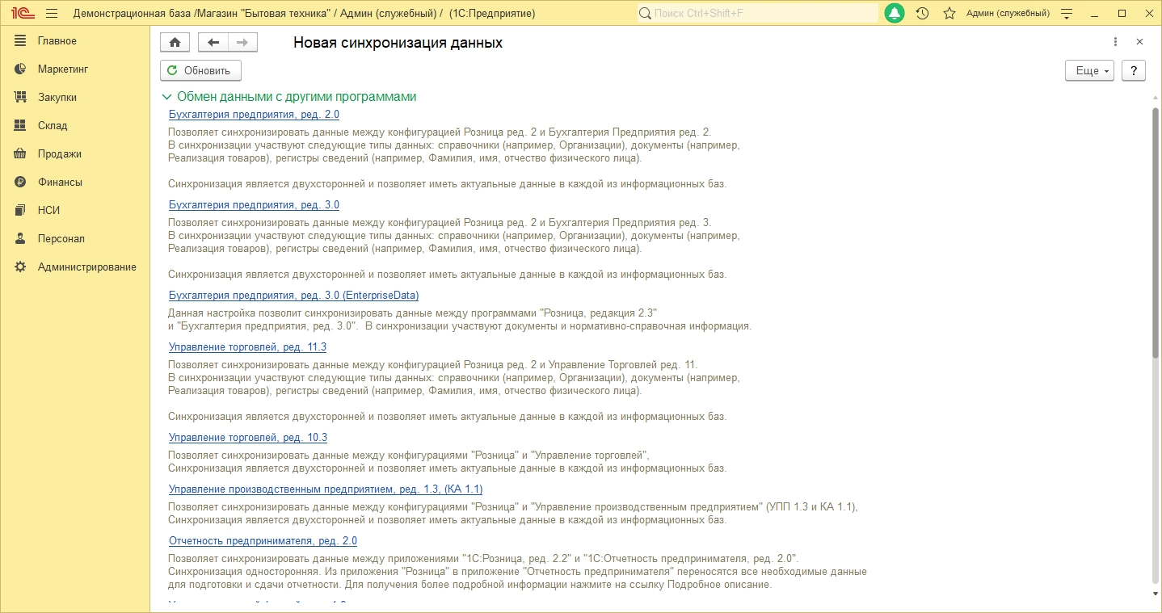Click the Продажи basket icon
This screenshot has width=1162, height=613.
click(x=21, y=154)
